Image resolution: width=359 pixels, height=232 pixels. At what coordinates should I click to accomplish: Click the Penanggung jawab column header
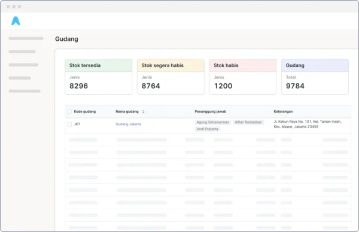pyautogui.click(x=211, y=112)
